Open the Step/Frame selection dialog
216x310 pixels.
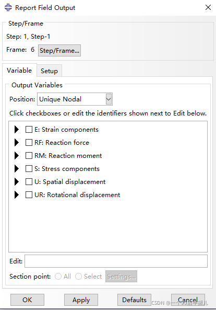(59, 50)
